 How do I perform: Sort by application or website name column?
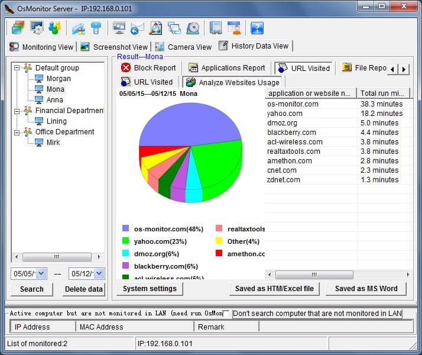click(310, 93)
